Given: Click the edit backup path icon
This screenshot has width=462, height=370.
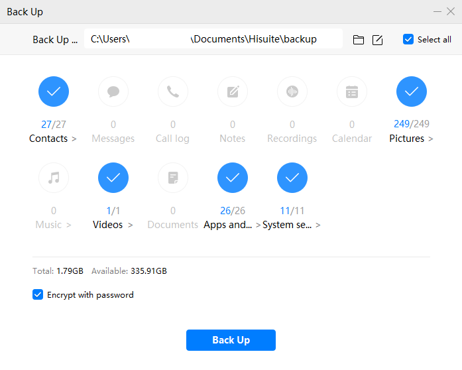Looking at the screenshot, I should pyautogui.click(x=377, y=40).
